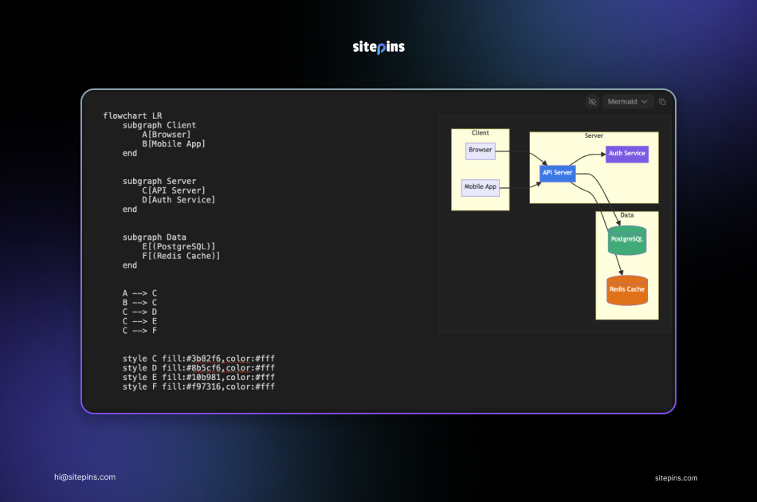
Task: Click the blue API Server node
Action: tap(558, 173)
